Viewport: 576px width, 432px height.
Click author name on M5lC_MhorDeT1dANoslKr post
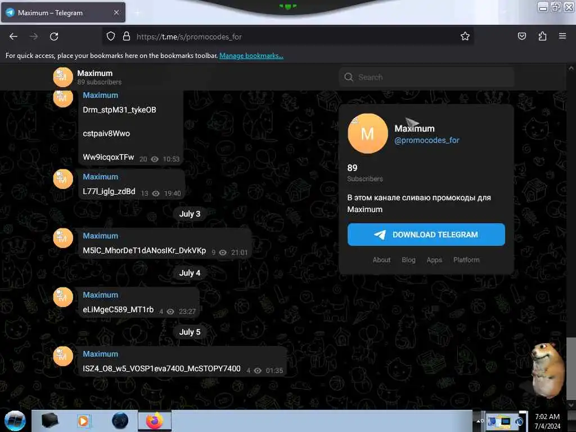(100, 236)
